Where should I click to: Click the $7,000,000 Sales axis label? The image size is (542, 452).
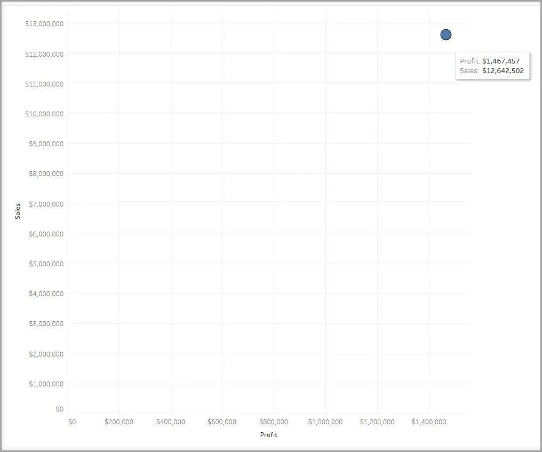click(x=46, y=204)
